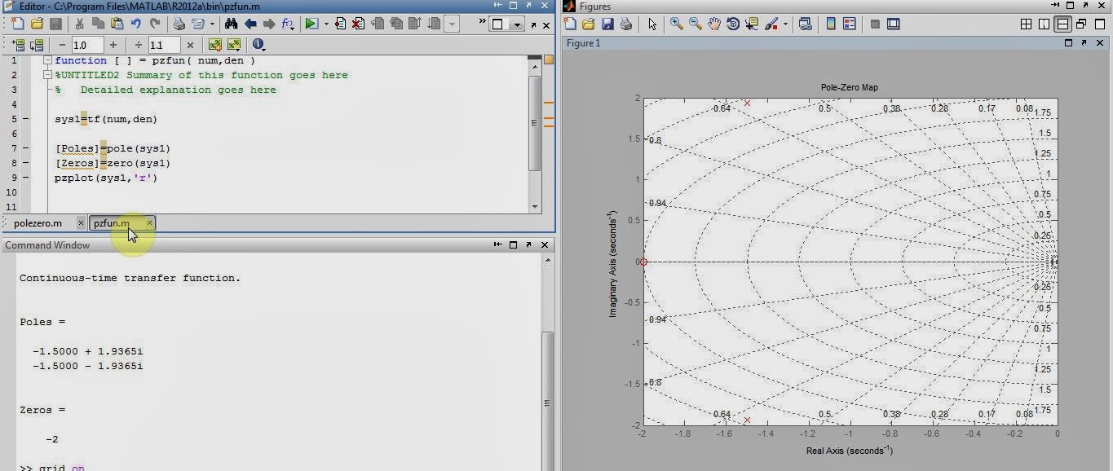Hide plot tools in the Figures toolbar
Image resolution: width=1113 pixels, height=471 pixels.
click(x=875, y=24)
